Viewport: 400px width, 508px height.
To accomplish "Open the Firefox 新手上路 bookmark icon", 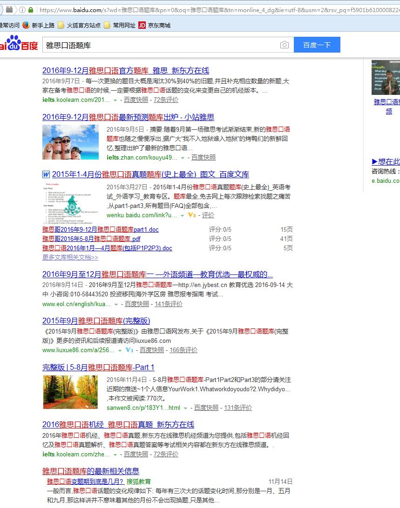I will point(26,25).
